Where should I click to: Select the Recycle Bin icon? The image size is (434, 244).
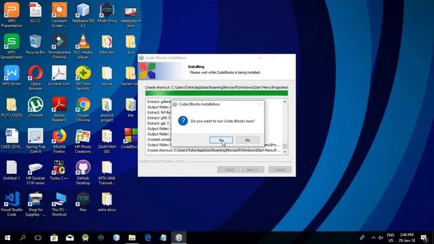(x=35, y=44)
